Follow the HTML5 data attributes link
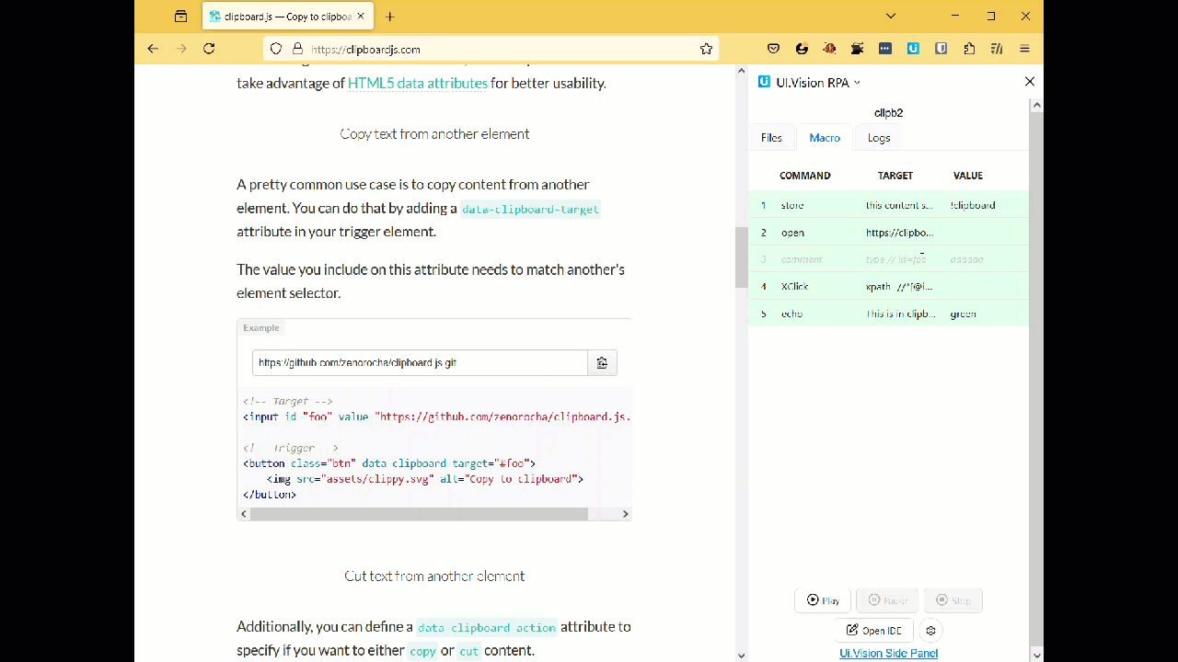The height and width of the screenshot is (662, 1178). pyautogui.click(x=418, y=83)
